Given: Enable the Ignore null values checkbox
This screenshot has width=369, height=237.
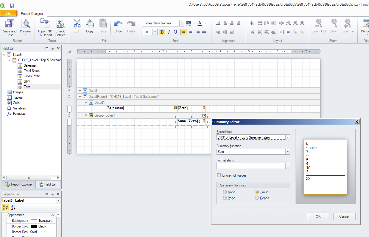Looking at the screenshot, I should pos(219,175).
